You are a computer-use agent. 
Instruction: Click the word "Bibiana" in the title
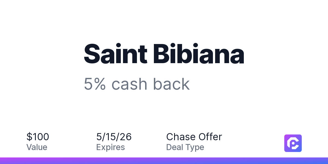tap(198, 54)
